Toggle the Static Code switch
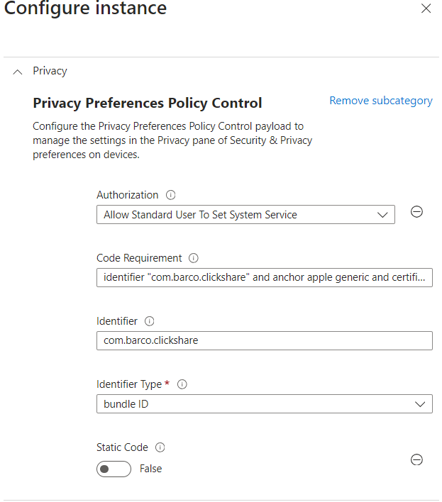Screen dimensions: 442x502 (x=114, y=469)
